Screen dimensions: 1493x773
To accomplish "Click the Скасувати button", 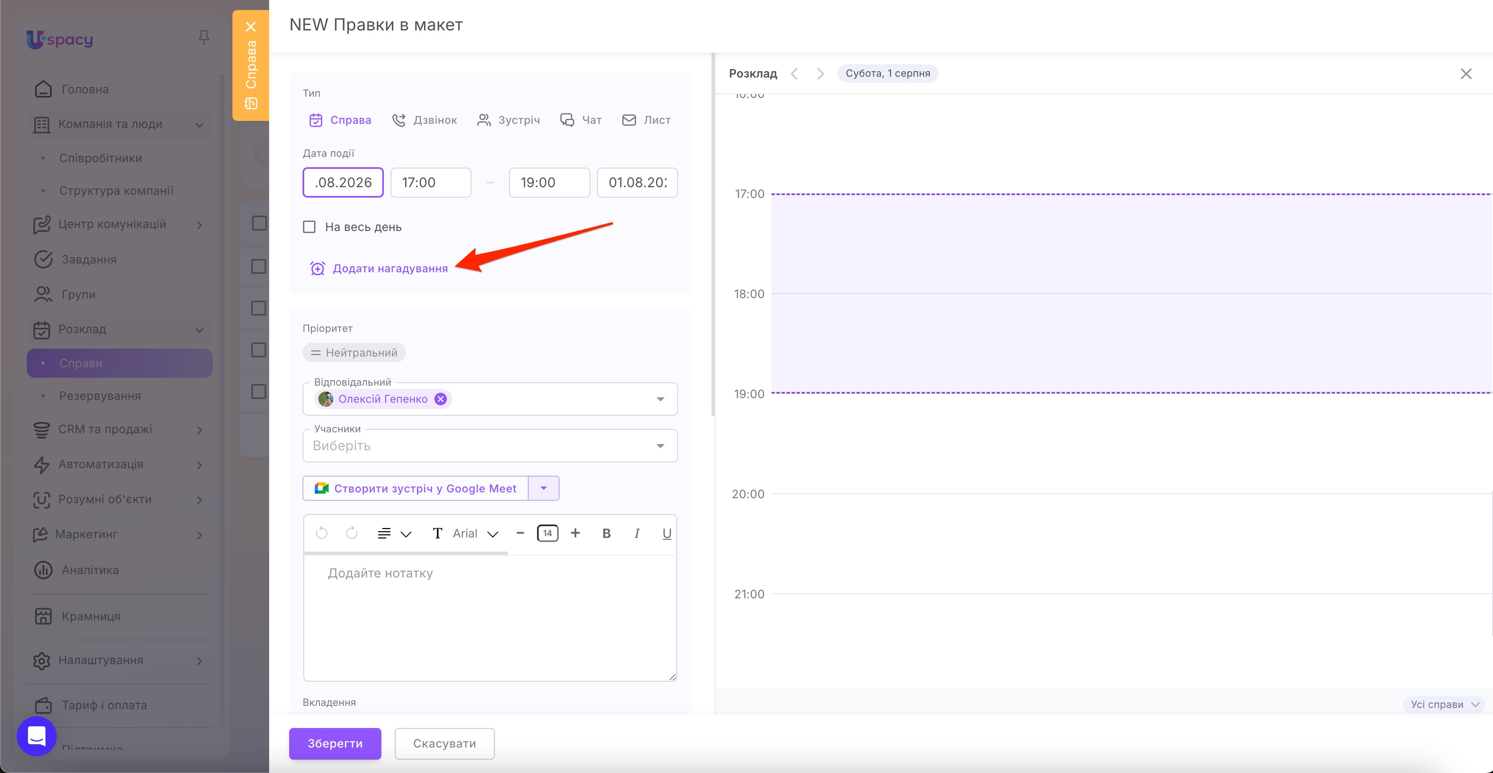I will (x=444, y=743).
